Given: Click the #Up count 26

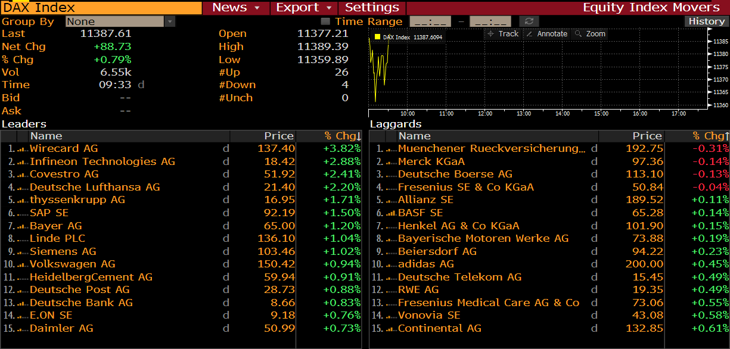Looking at the screenshot, I should tap(341, 73).
